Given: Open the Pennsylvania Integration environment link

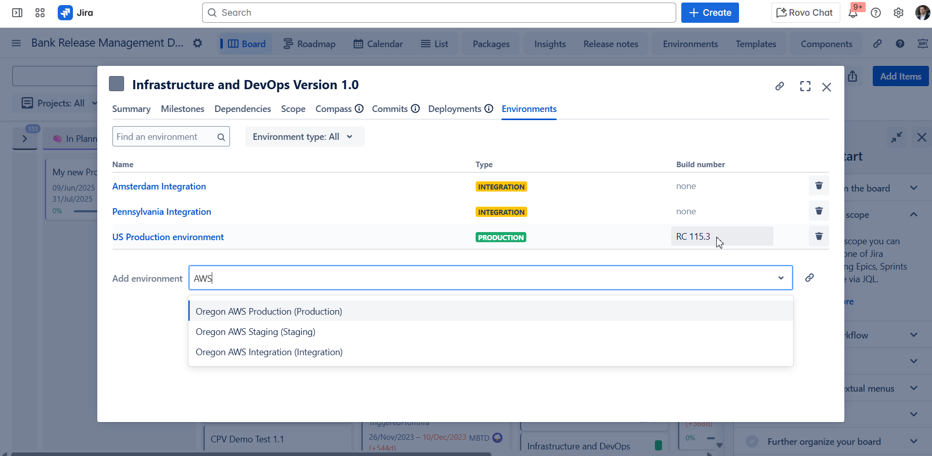Looking at the screenshot, I should 162,212.
